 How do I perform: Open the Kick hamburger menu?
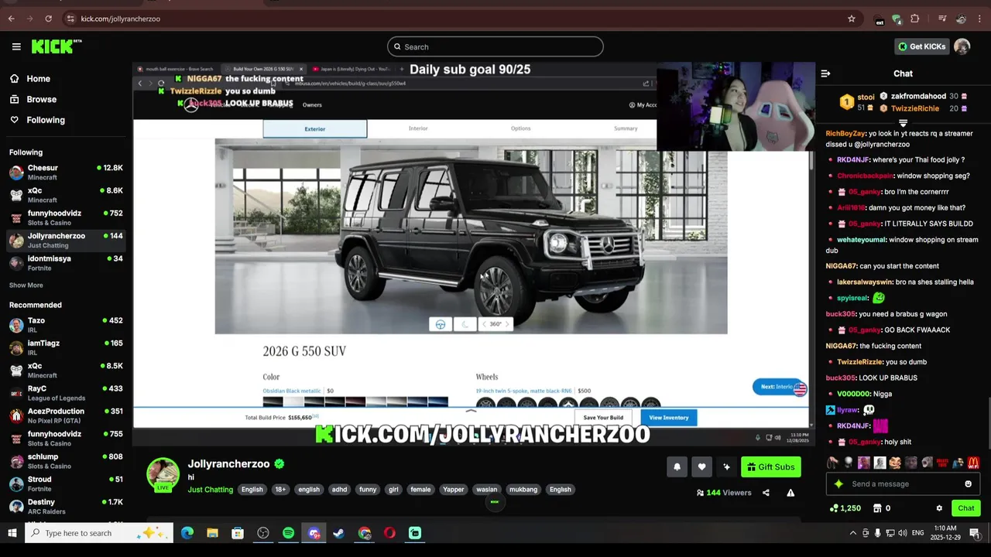coord(16,46)
